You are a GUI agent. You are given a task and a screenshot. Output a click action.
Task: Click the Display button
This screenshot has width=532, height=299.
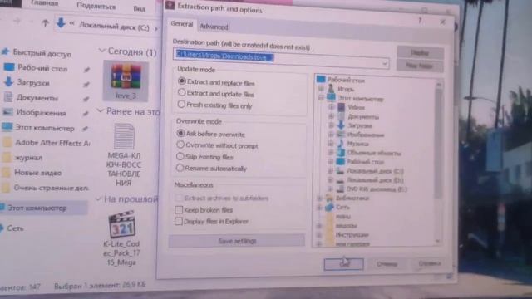pos(420,52)
